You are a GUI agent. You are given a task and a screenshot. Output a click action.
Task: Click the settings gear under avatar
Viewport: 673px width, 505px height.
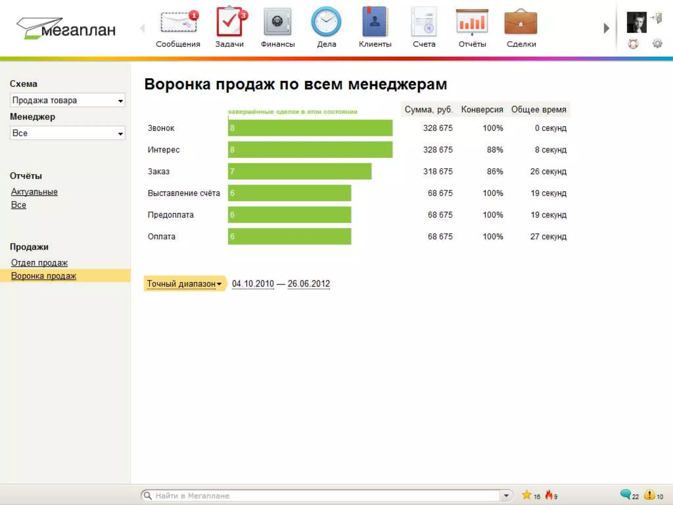pos(657,44)
